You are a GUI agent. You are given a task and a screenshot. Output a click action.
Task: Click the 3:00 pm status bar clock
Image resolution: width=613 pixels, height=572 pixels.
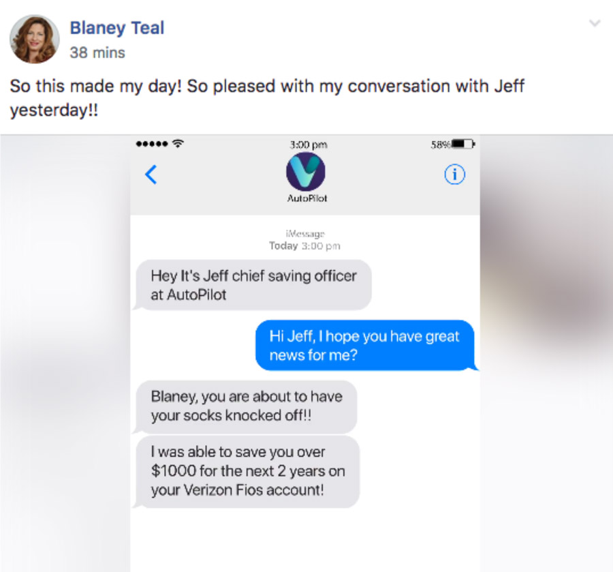tap(309, 145)
